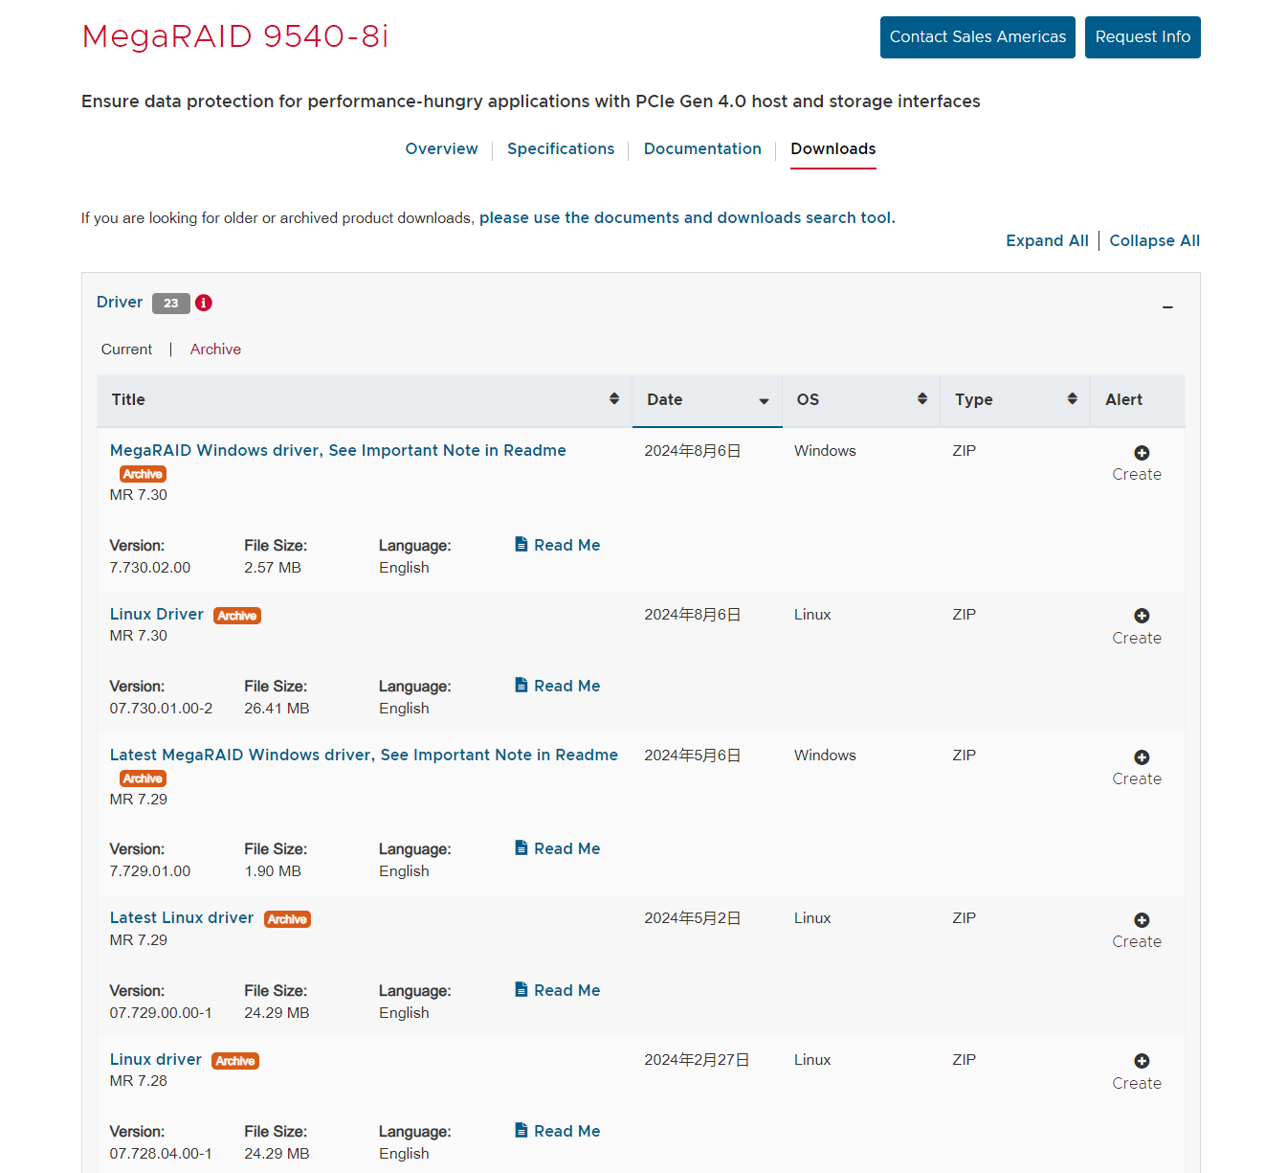Image resolution: width=1265 pixels, height=1173 pixels.
Task: Show the Archive drivers list
Action: (215, 350)
